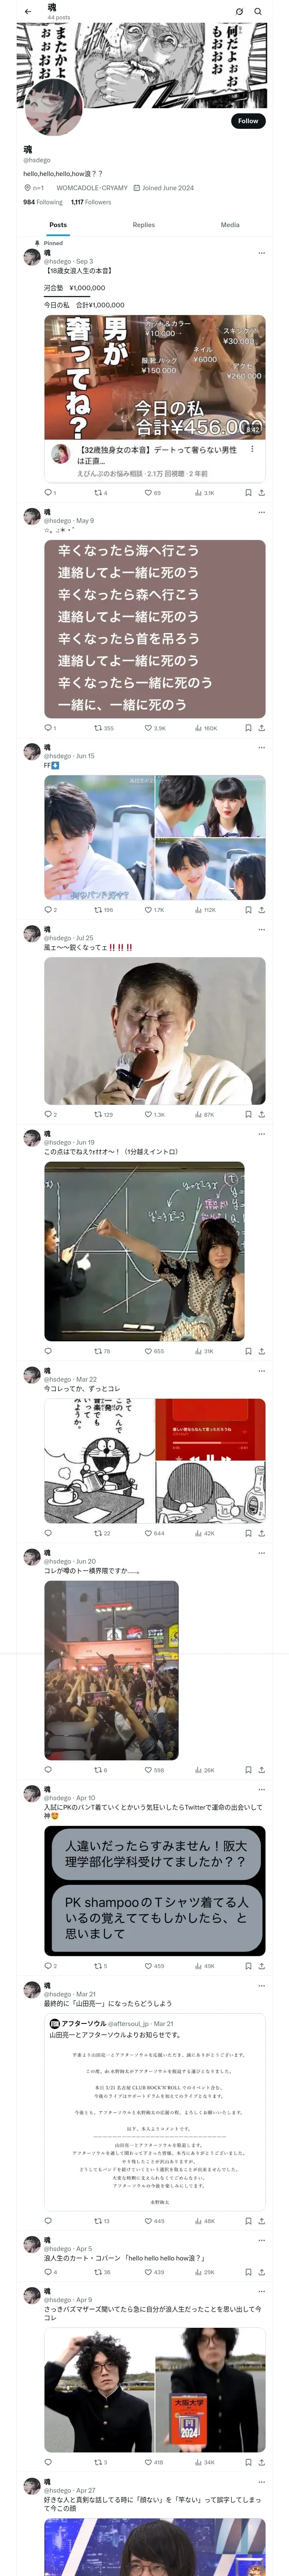Open more options on pinned post
Viewport: 289px width, 2576px height.
(262, 252)
